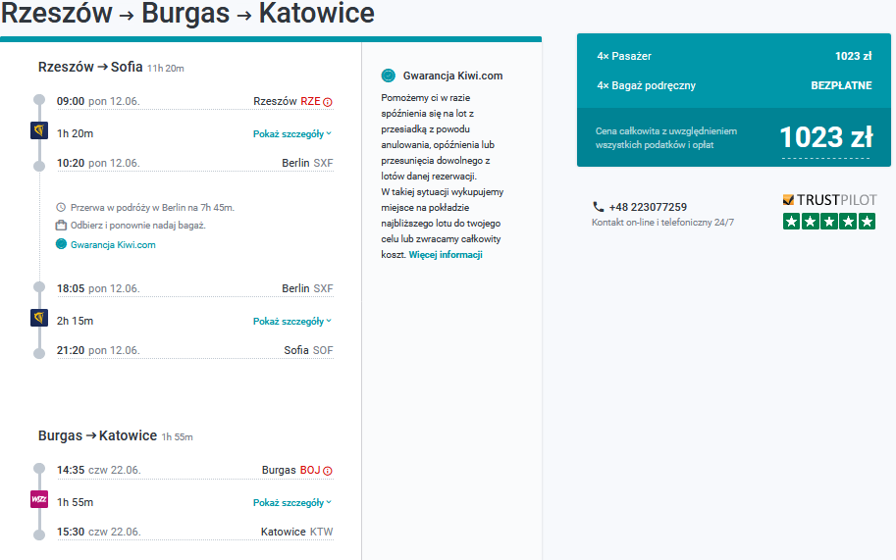Click the '4× Bagaż podręczny' row
Image resolution: width=896 pixels, height=560 pixels.
click(734, 85)
